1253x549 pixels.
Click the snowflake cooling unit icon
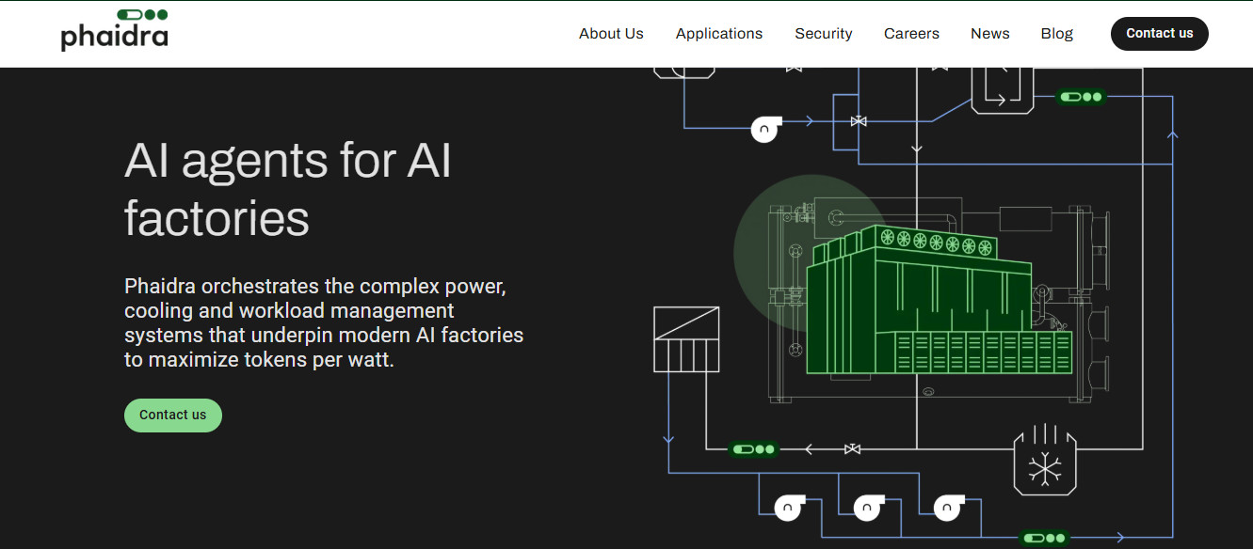click(1044, 463)
